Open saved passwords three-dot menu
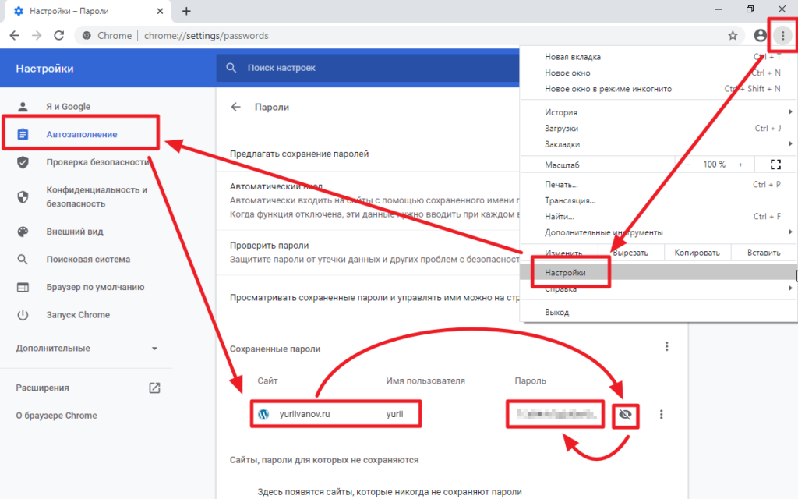 click(667, 347)
